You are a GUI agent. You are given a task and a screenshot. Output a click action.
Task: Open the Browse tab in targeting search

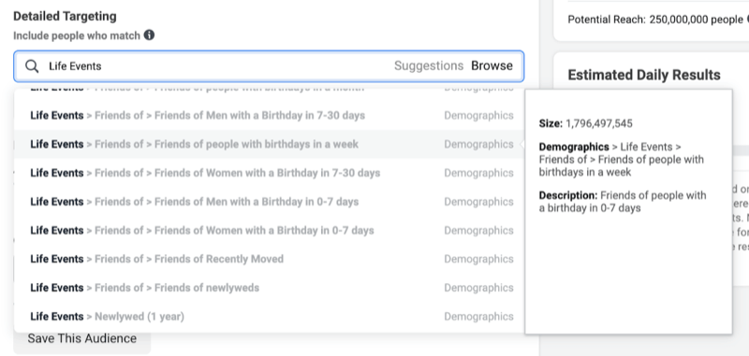492,65
